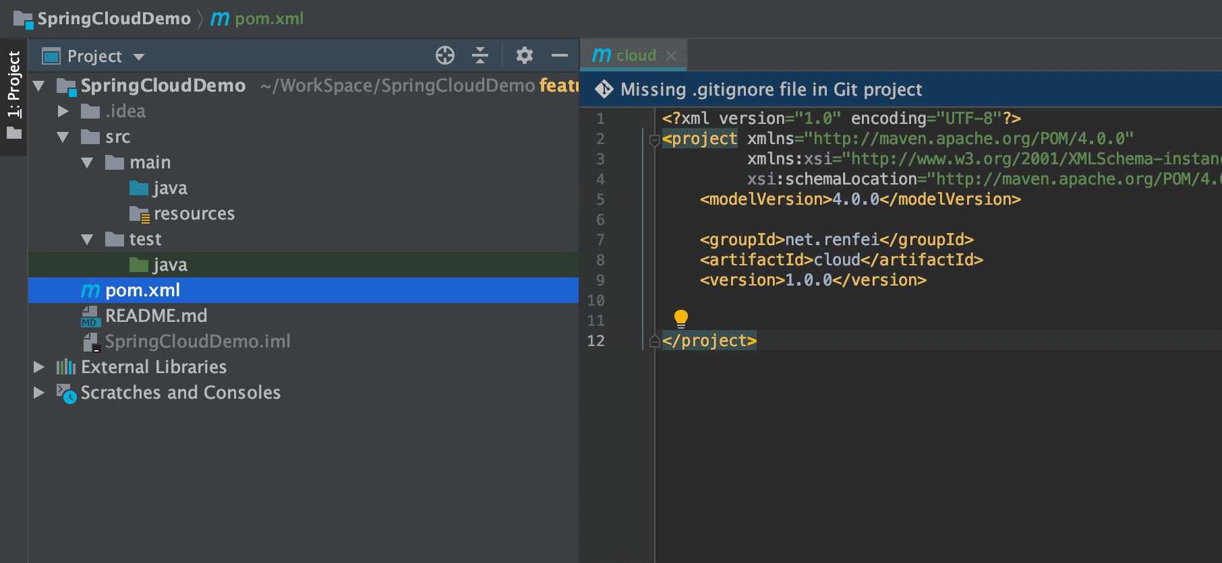Click the Git icon in the notification banner

click(604, 90)
